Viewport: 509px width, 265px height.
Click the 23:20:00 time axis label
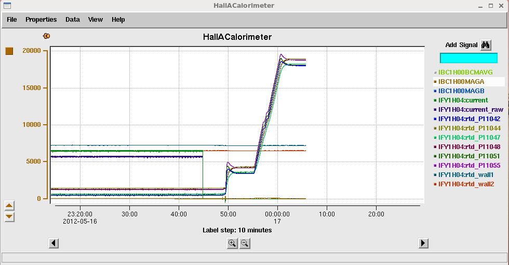[x=80, y=214]
